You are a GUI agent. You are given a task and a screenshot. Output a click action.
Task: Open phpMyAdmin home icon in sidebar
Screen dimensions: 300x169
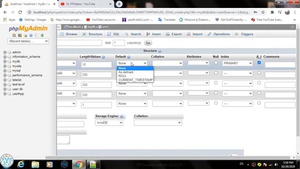pos(14,35)
